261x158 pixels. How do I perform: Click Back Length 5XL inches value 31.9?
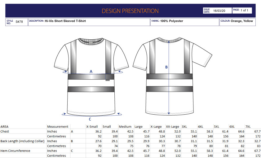(x=225, y=141)
